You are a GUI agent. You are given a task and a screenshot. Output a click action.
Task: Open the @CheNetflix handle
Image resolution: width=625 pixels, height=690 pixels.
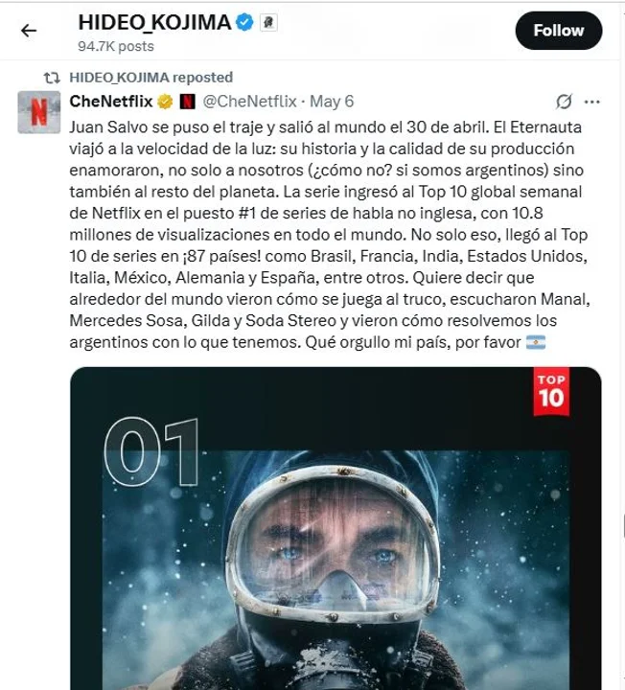tap(249, 102)
